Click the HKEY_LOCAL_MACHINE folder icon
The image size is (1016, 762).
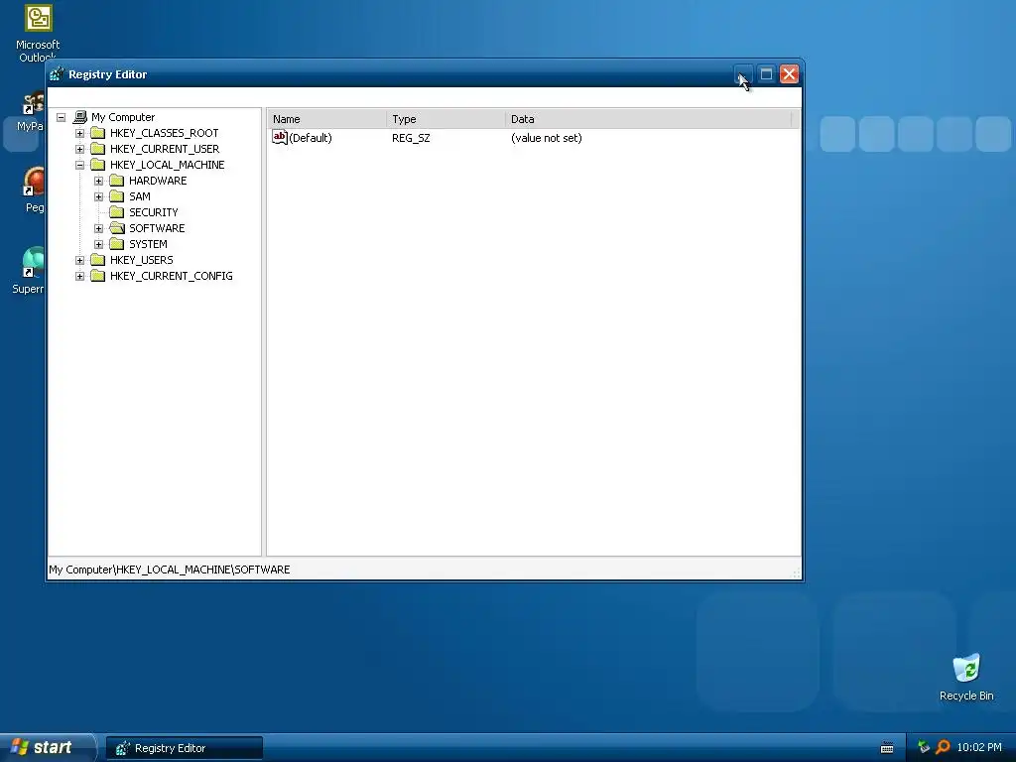pos(98,165)
